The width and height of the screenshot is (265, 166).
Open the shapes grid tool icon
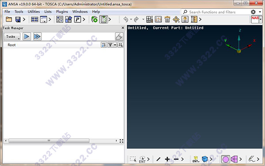60,19
